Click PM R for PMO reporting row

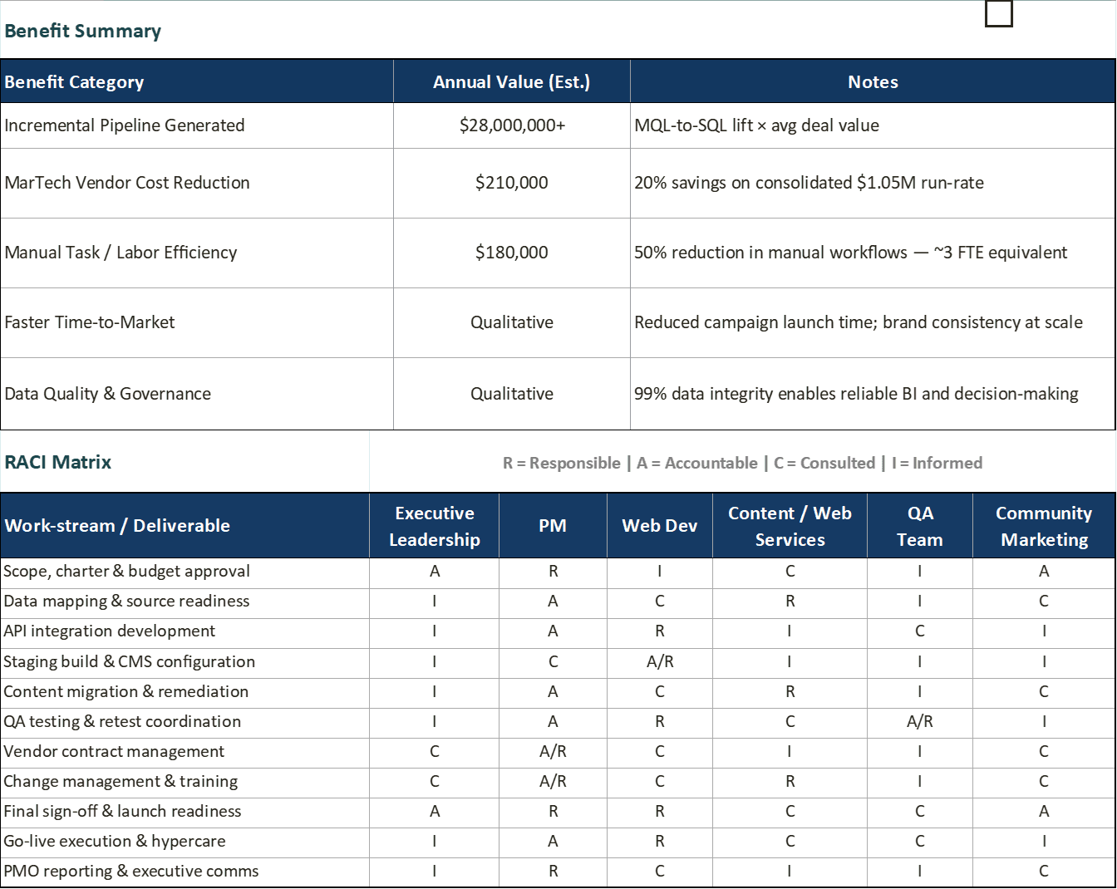553,872
